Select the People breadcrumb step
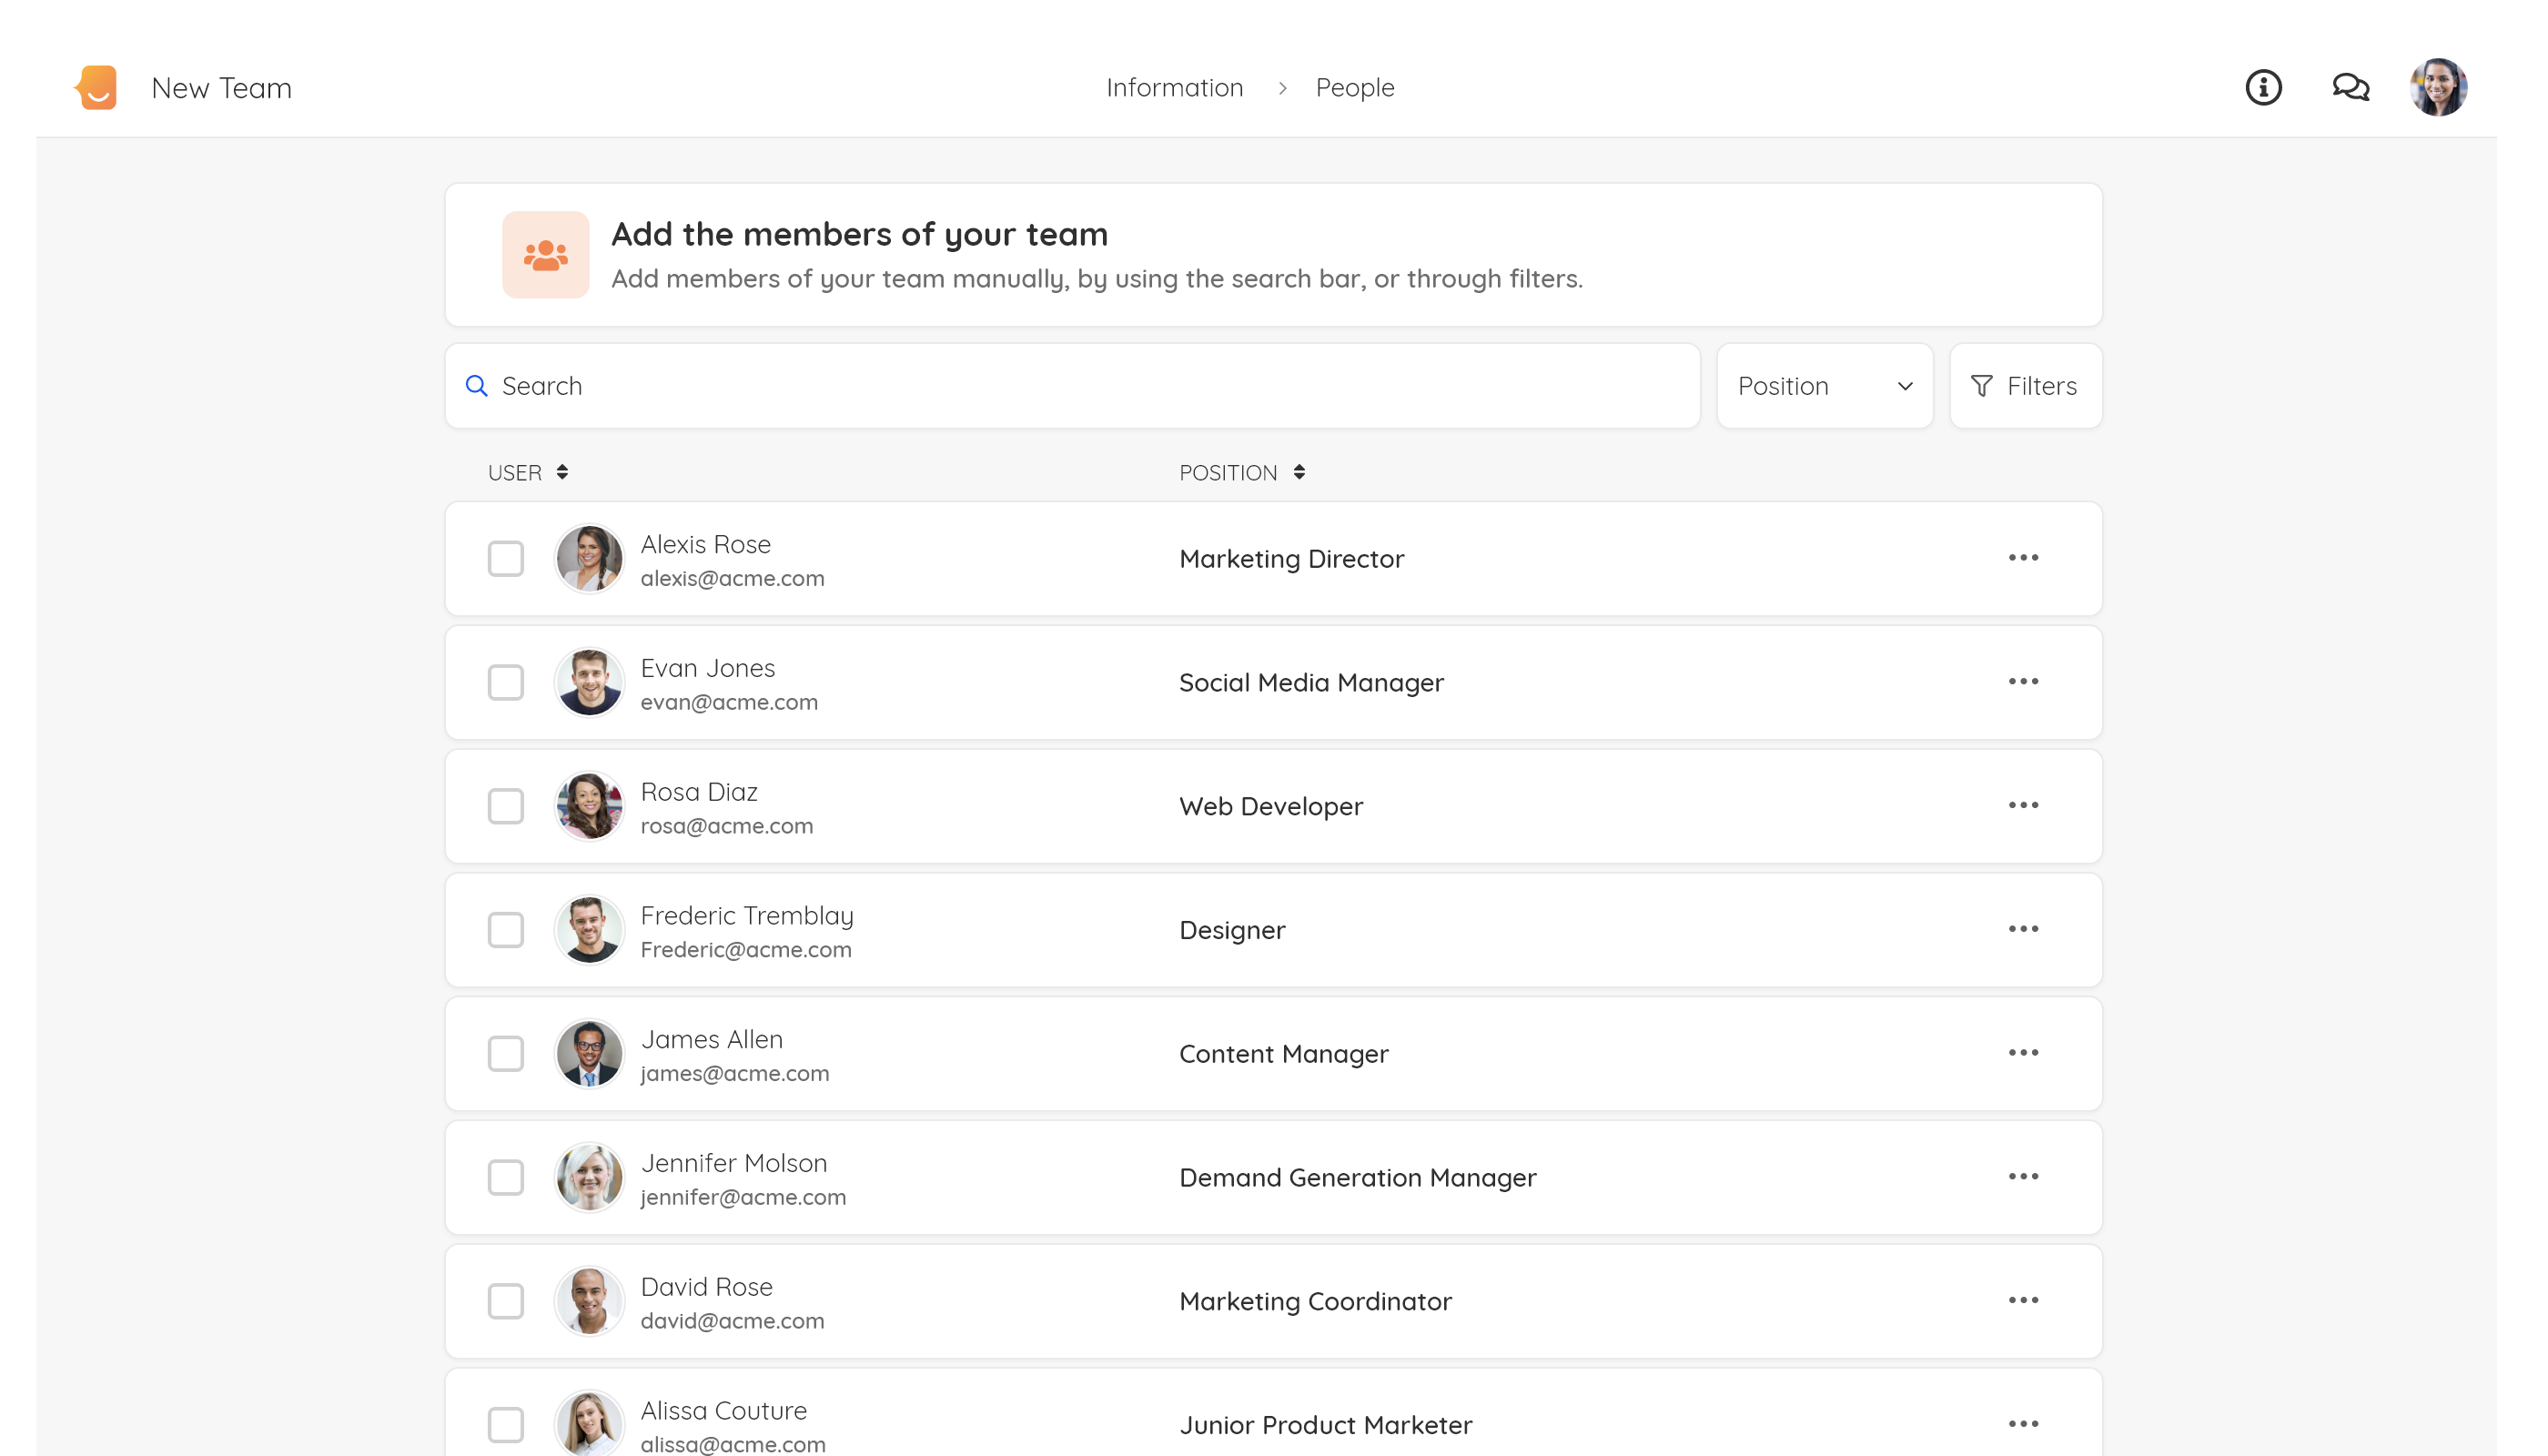The image size is (2548, 1456). 1354,88
